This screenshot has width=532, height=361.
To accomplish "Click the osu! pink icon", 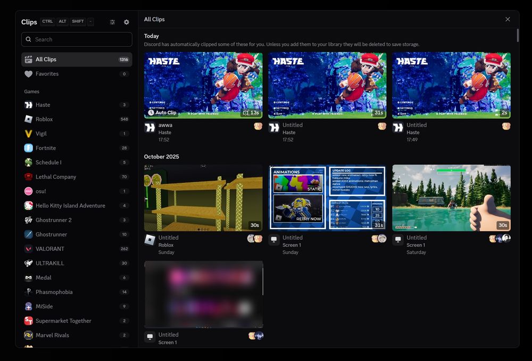I will [x=29, y=191].
